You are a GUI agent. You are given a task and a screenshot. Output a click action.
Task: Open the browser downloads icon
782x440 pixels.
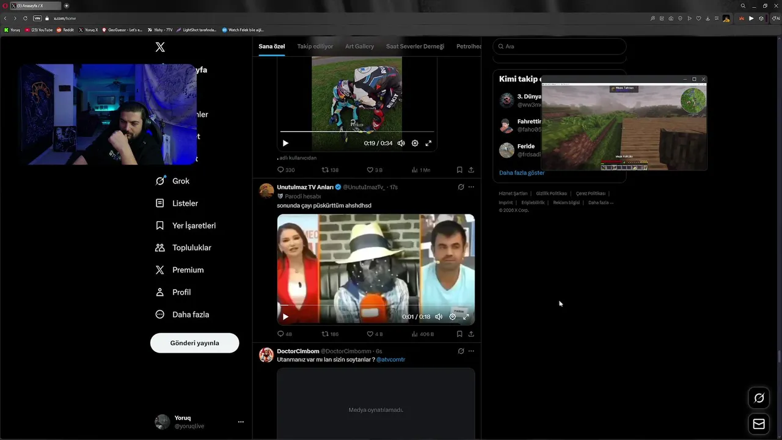707,18
